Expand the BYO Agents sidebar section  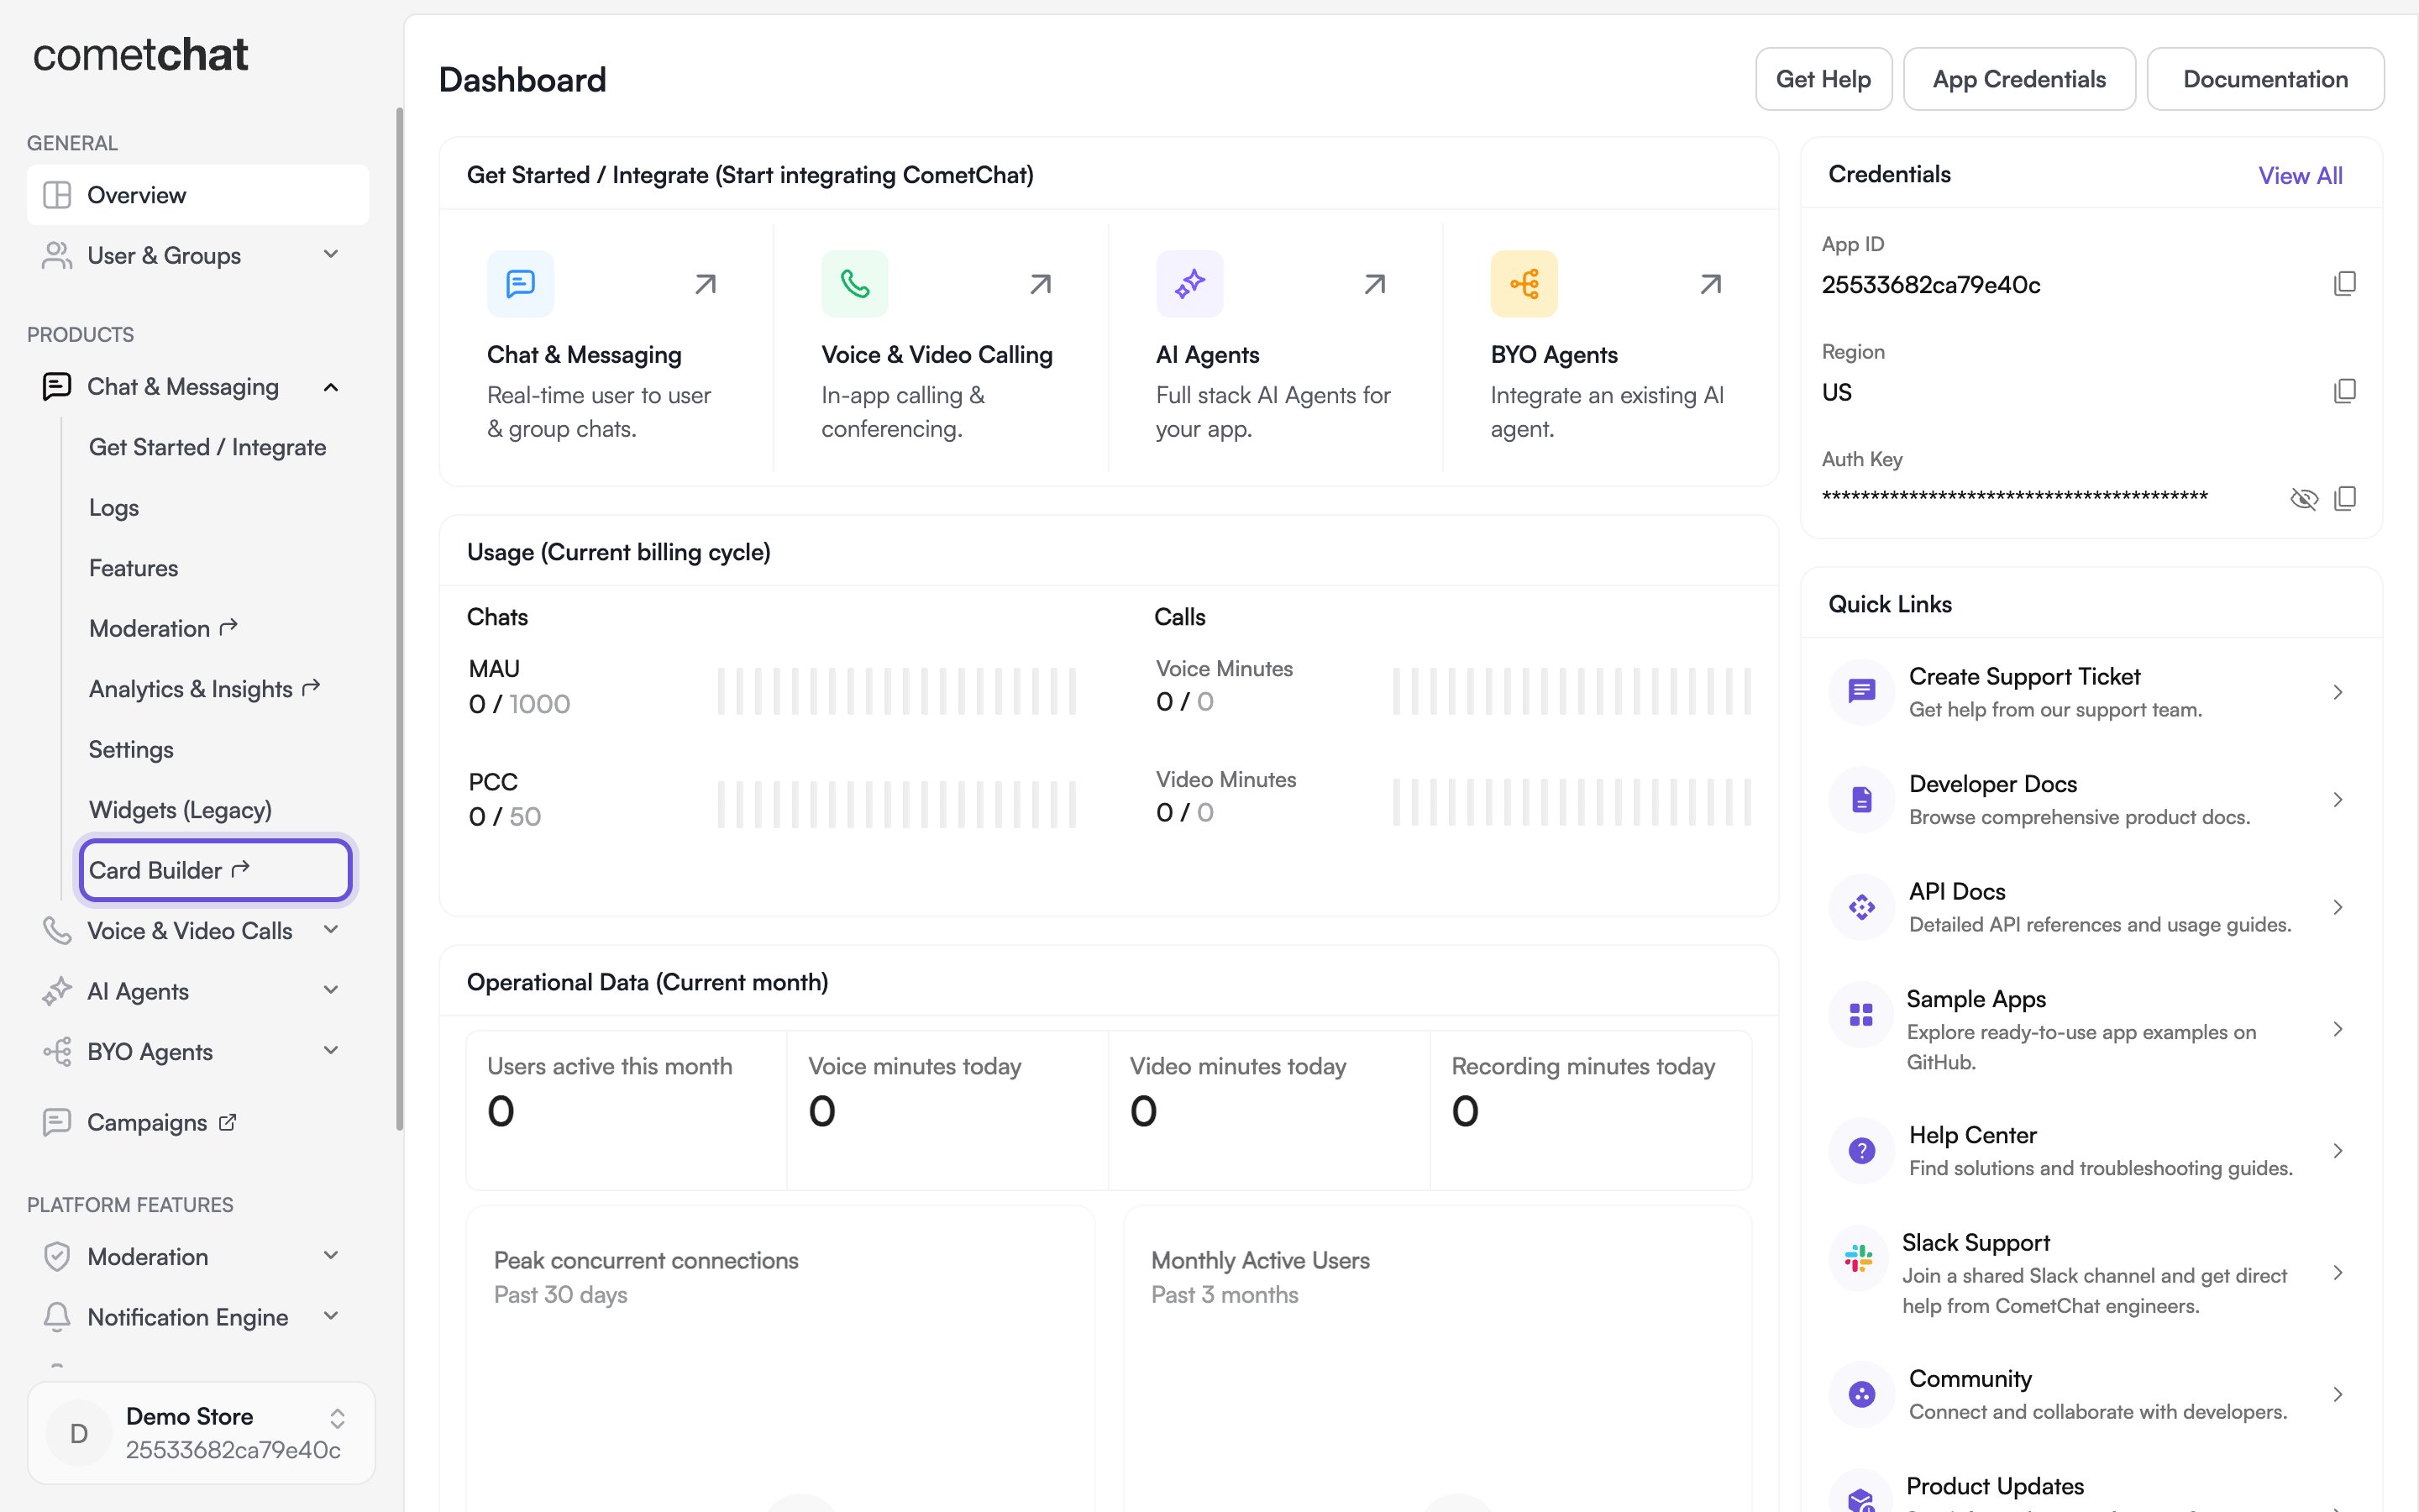(331, 1050)
